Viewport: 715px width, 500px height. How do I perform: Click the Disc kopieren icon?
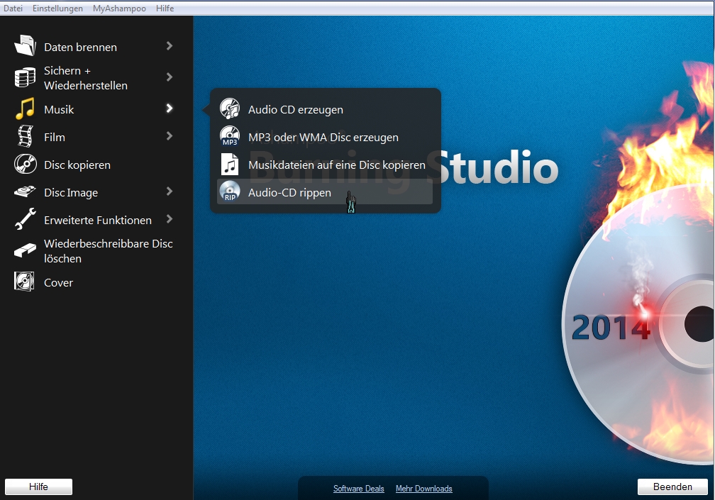pyautogui.click(x=25, y=164)
